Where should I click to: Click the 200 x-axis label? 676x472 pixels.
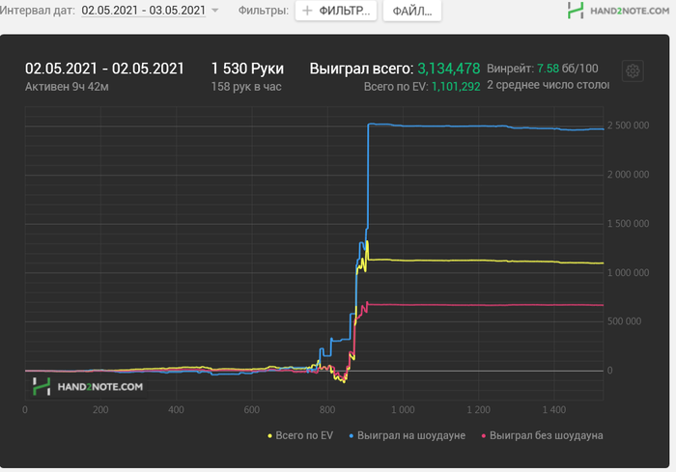tap(100, 409)
